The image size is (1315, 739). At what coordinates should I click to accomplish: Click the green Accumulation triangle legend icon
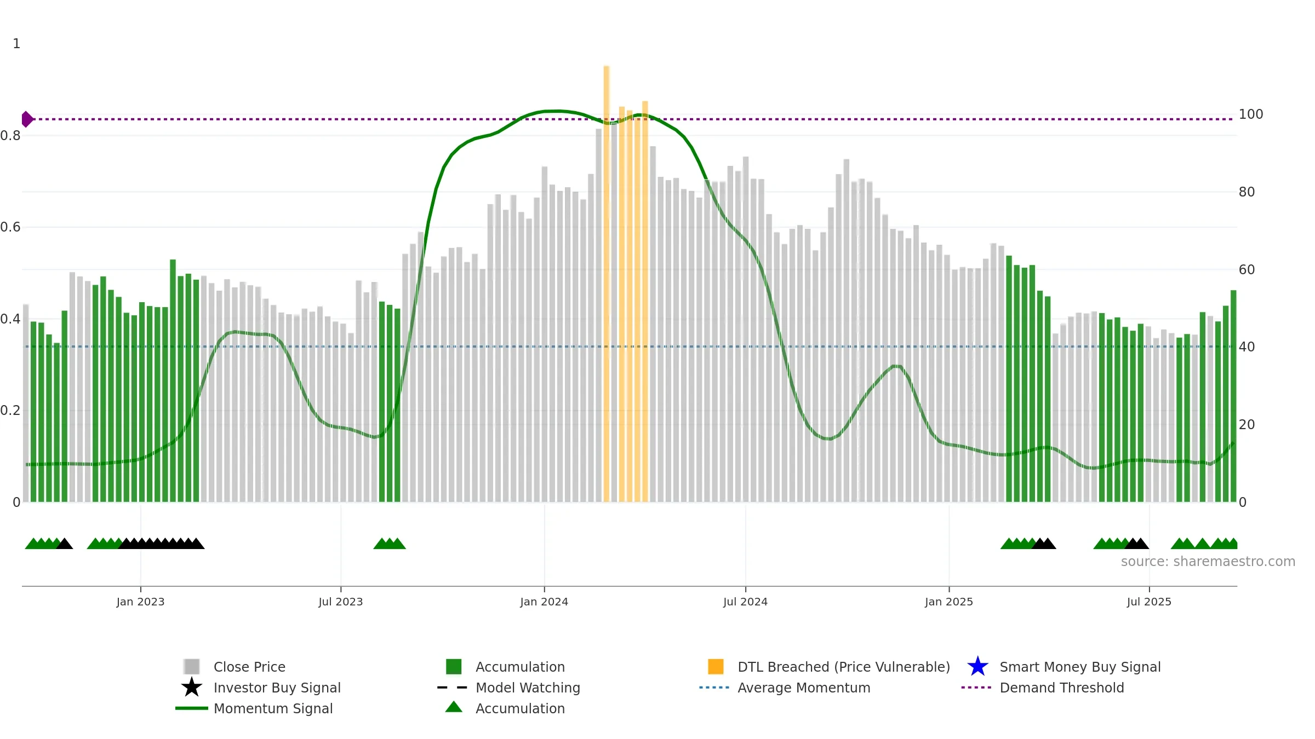coord(454,707)
